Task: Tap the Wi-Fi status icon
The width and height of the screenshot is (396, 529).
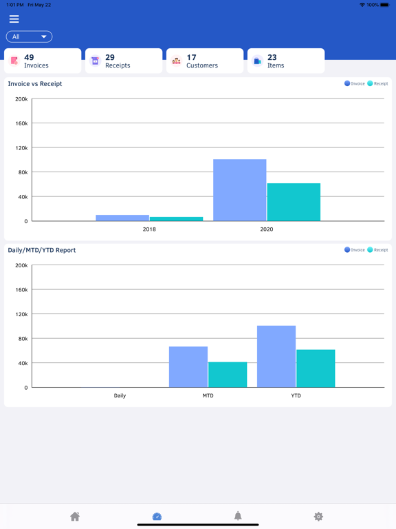Action: pos(362,5)
